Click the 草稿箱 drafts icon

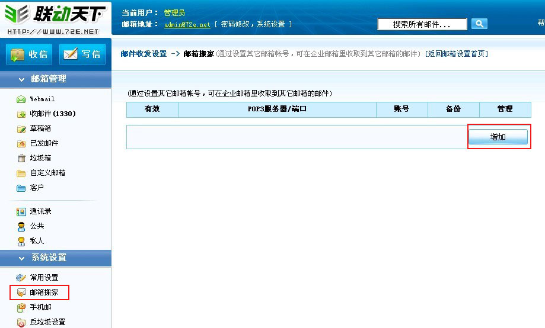[x=21, y=129]
